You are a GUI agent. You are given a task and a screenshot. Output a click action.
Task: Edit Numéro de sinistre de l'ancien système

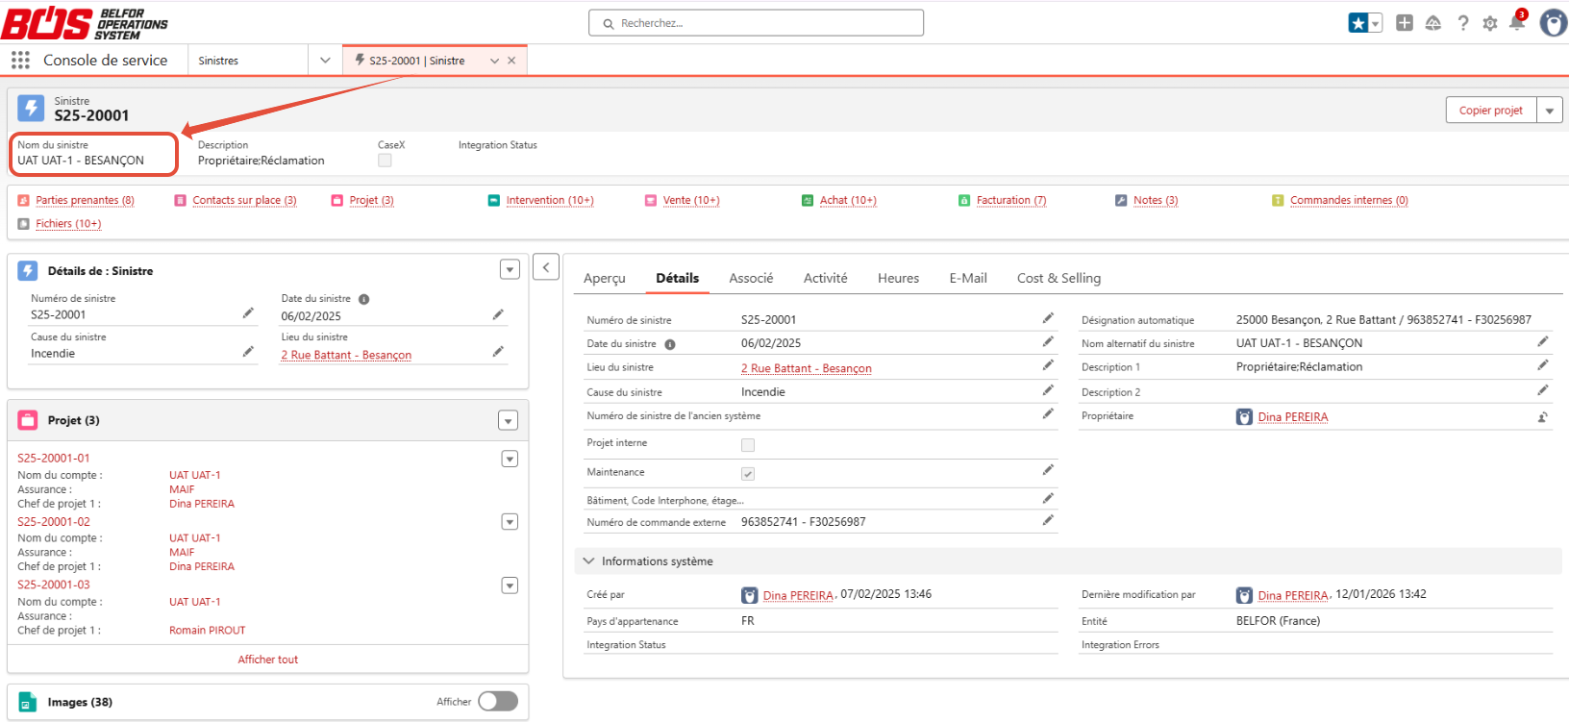click(1048, 414)
